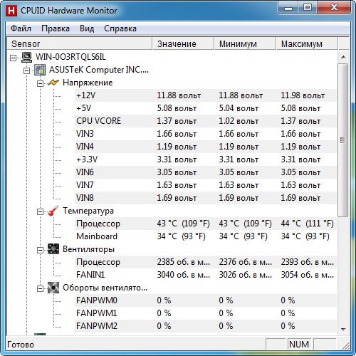The height and width of the screenshot is (356, 356).
Task: Click the scrollbar down arrow
Action: coord(343,329)
